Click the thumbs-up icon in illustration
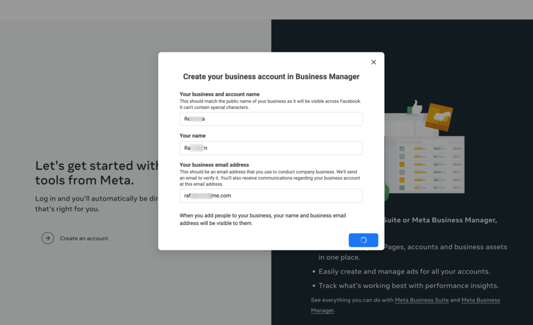This screenshot has height=325, width=533. [415, 107]
